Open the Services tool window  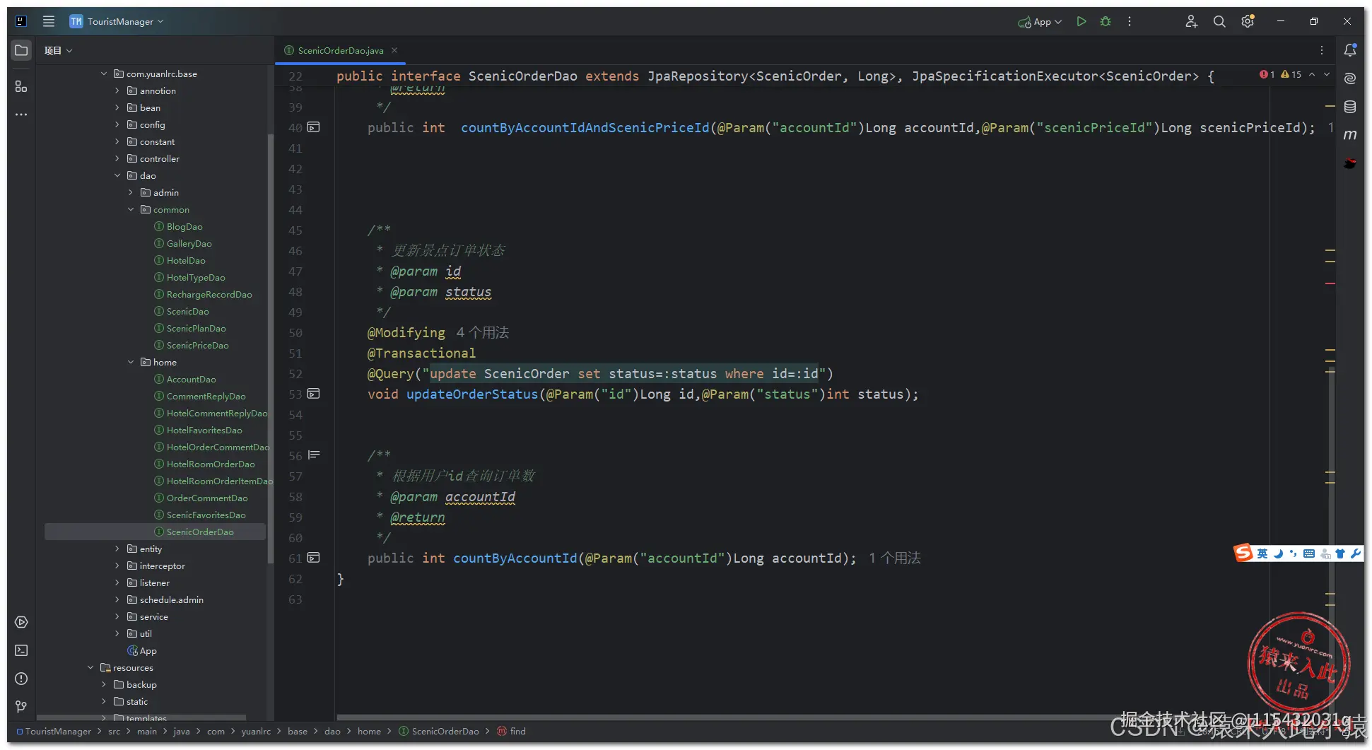(x=21, y=622)
